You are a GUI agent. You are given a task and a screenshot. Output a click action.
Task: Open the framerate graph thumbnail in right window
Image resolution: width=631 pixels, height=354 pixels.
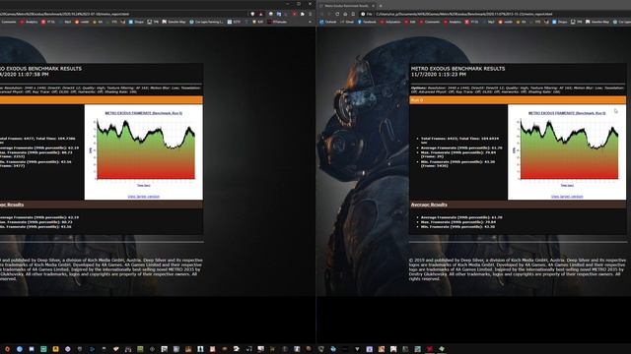pos(568,149)
